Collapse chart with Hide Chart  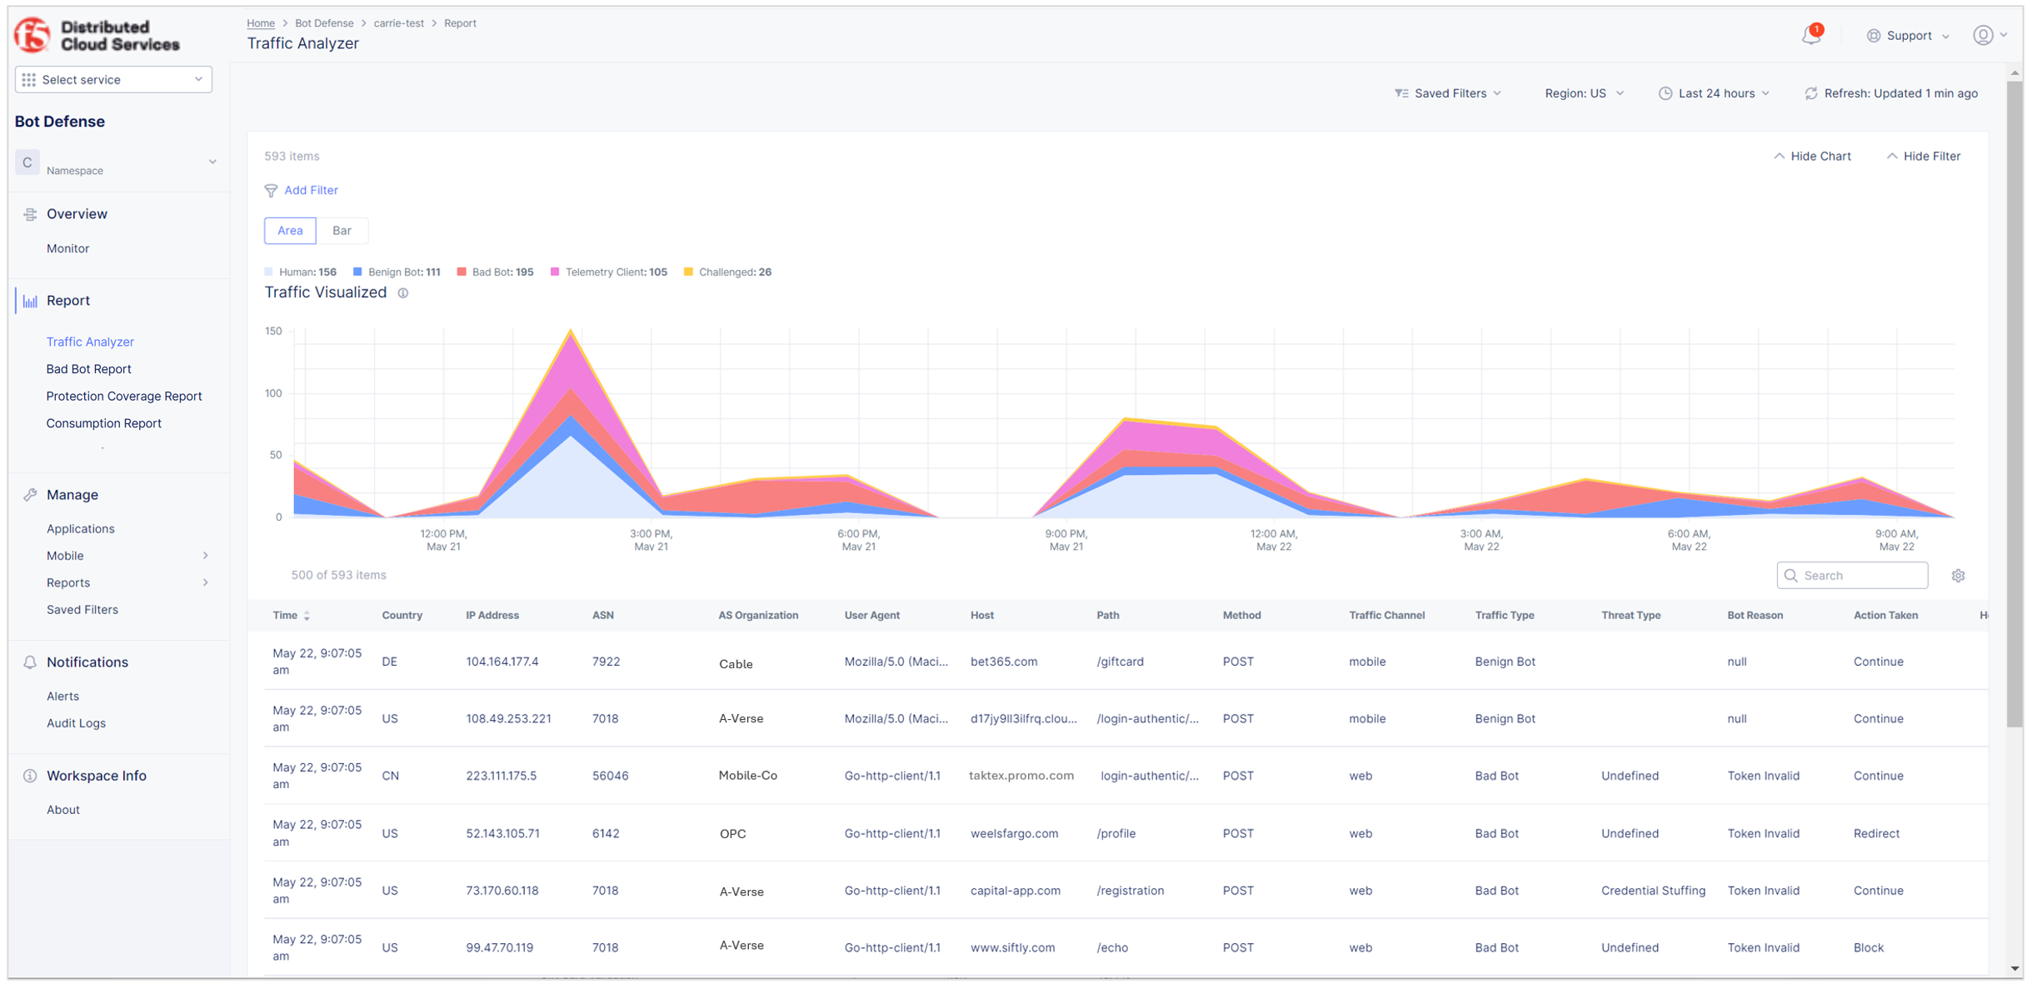click(x=1812, y=157)
